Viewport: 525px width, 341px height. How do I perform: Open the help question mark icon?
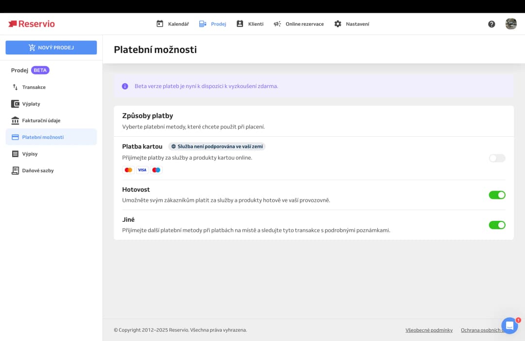point(491,24)
